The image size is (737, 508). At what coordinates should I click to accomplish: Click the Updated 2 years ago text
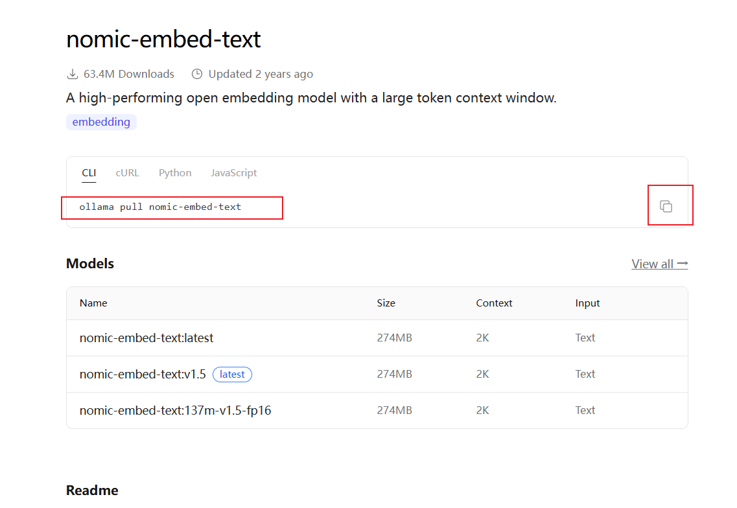(x=261, y=75)
